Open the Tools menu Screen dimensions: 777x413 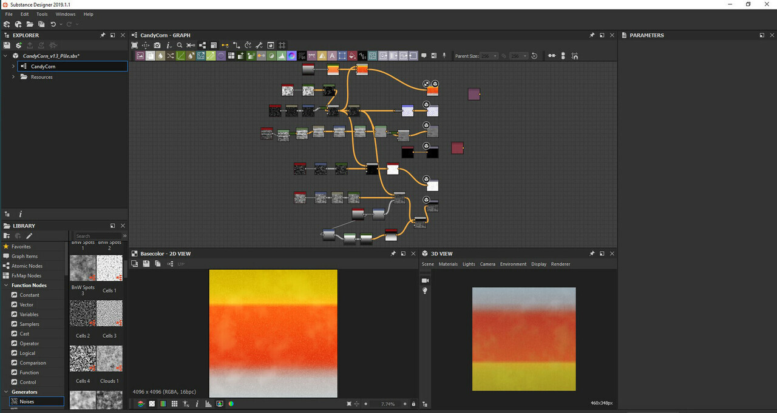coord(42,14)
